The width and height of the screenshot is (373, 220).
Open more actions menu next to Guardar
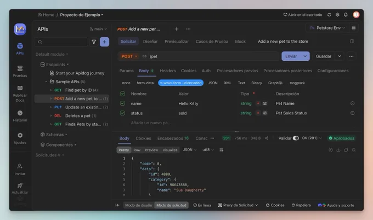click(x=352, y=56)
